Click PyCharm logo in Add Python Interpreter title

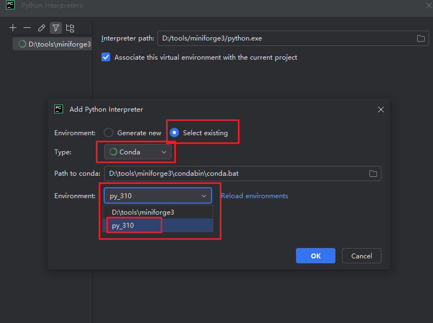pyautogui.click(x=59, y=109)
